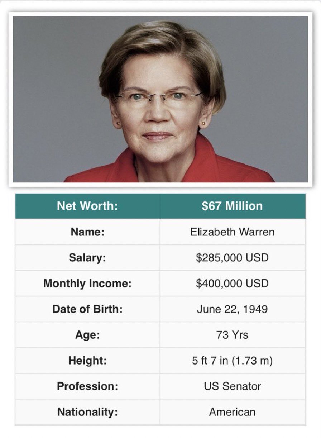
Task: Select the "Date of Birth:" label
Action: 87,309
